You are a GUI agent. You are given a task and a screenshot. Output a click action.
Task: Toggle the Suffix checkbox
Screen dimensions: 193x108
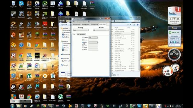point(83,47)
